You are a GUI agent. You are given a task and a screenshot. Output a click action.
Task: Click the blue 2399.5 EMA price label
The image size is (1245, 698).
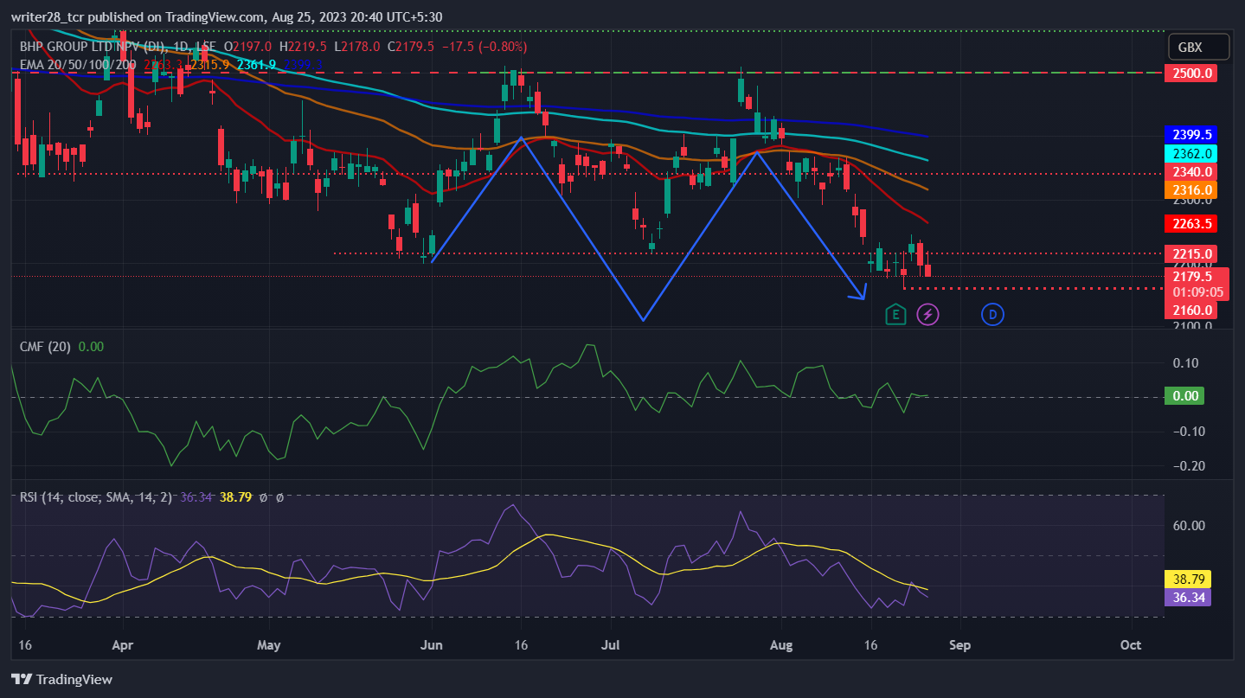[x=1191, y=135]
